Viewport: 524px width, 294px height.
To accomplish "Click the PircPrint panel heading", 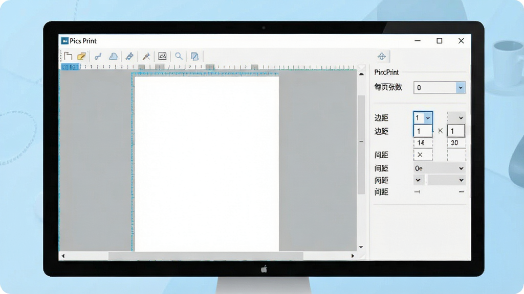I will [386, 72].
